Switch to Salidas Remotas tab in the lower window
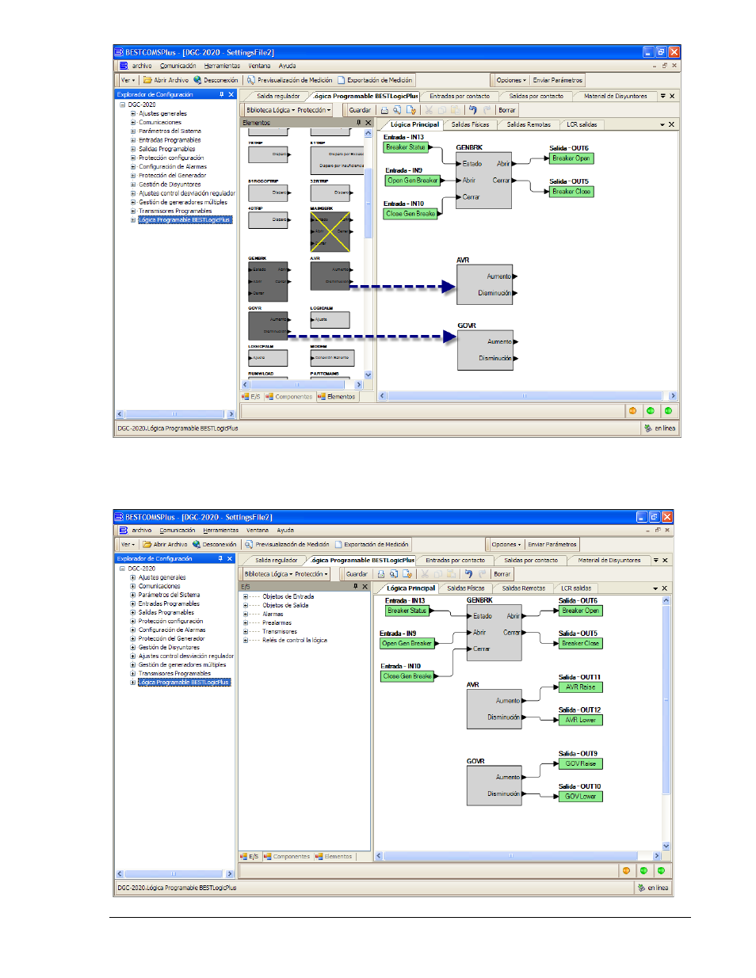This screenshot has width=756, height=978. [524, 588]
